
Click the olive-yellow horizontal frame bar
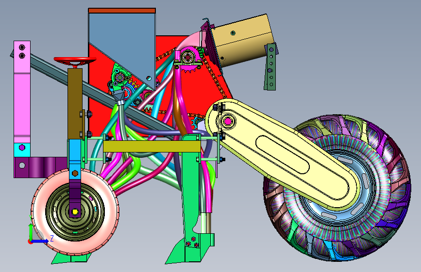tap(152, 147)
